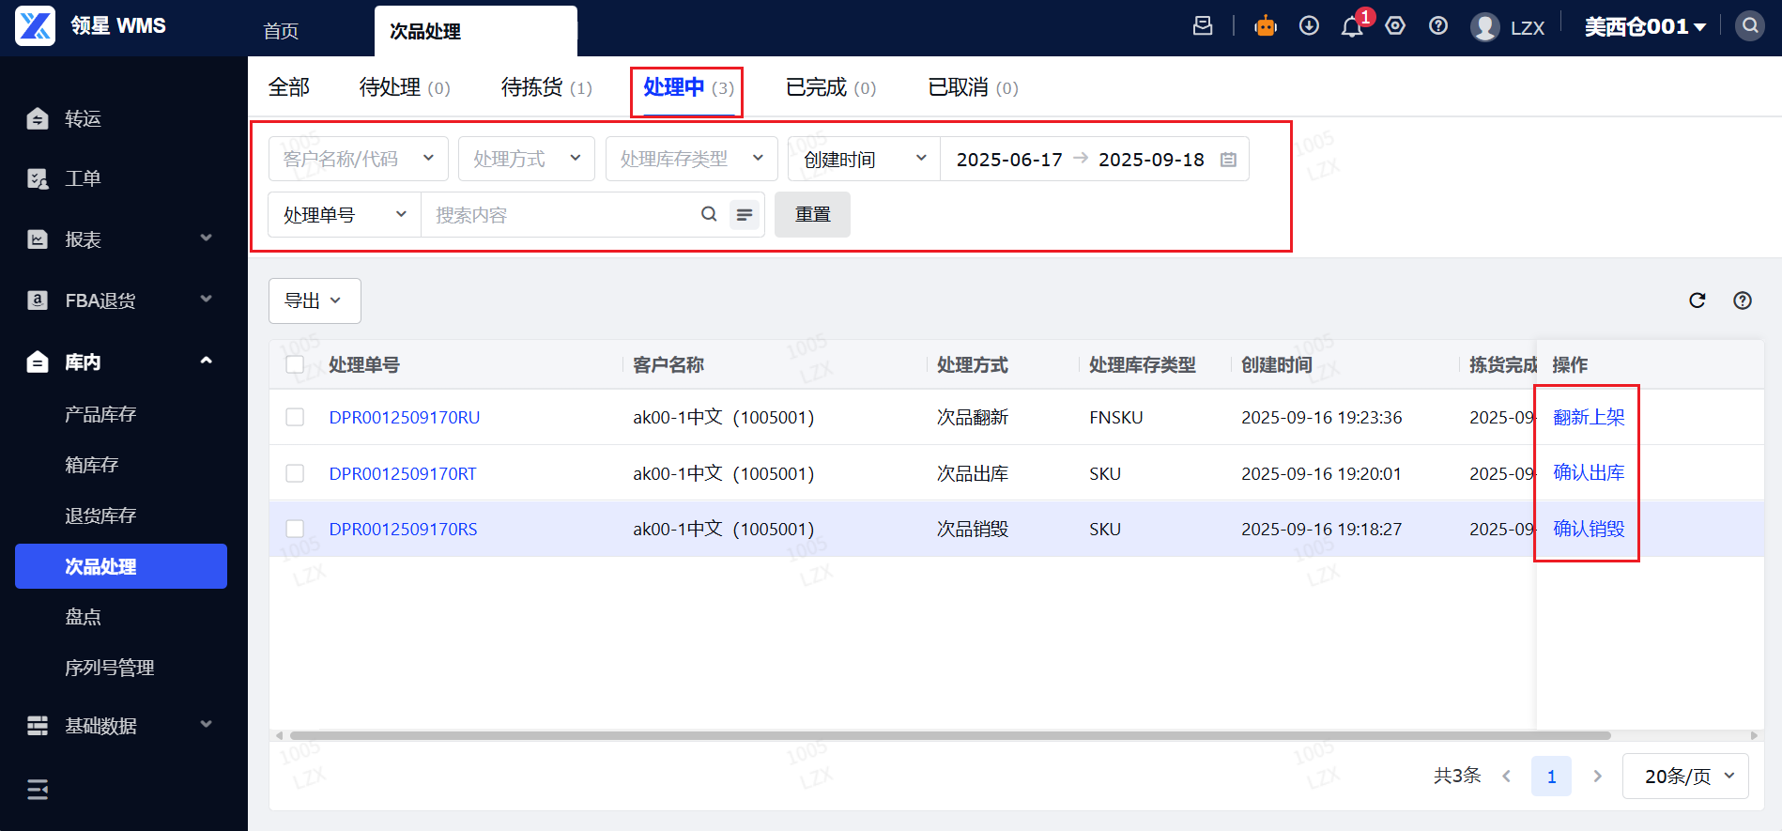Select the 处理中 status tab
The width and height of the screenshot is (1782, 831).
[688, 87]
